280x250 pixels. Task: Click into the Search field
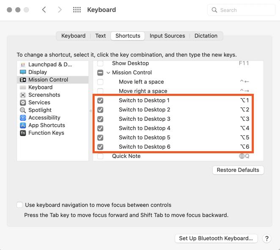pos(242,10)
